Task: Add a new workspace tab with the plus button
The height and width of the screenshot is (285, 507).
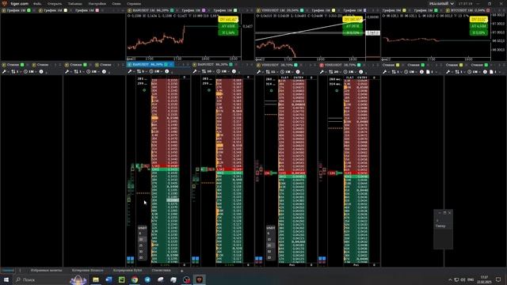Action: [181, 271]
